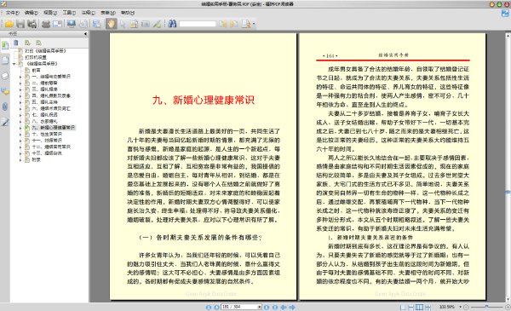Select the typewriter pencil tool
The height and width of the screenshot is (311, 511).
[x=157, y=24]
